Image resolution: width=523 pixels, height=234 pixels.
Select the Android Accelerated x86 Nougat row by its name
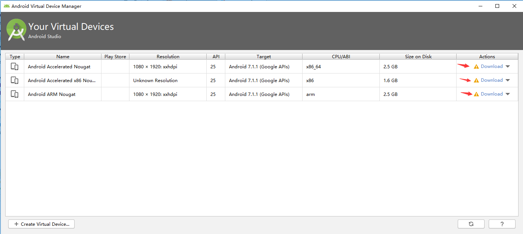pos(62,80)
